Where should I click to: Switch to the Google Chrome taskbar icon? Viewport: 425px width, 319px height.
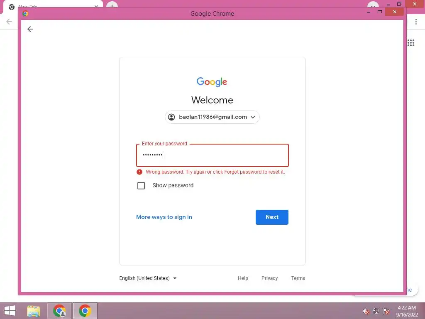click(x=85, y=311)
